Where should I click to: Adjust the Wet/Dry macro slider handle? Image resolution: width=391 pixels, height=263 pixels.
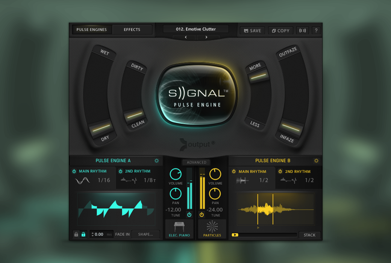102,128
